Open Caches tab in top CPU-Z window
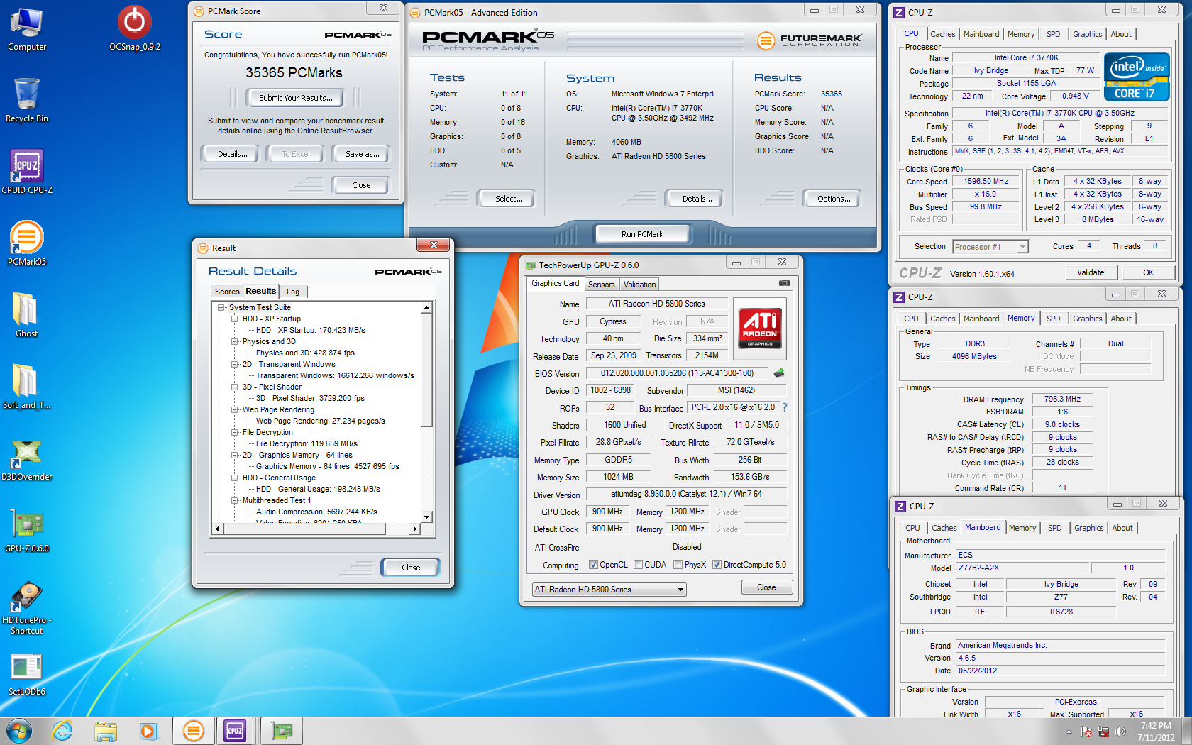This screenshot has height=745, width=1192. tap(943, 34)
